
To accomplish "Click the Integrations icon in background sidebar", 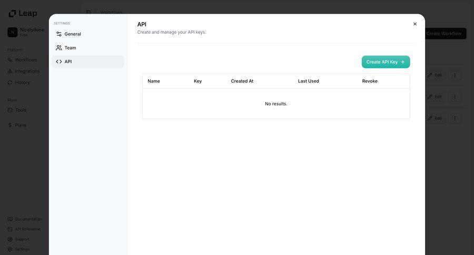I will [x=10, y=71].
